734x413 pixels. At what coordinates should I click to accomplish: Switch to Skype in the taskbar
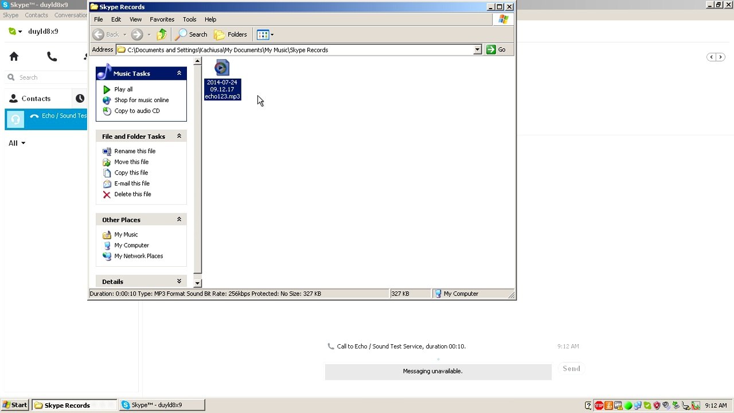(x=162, y=405)
